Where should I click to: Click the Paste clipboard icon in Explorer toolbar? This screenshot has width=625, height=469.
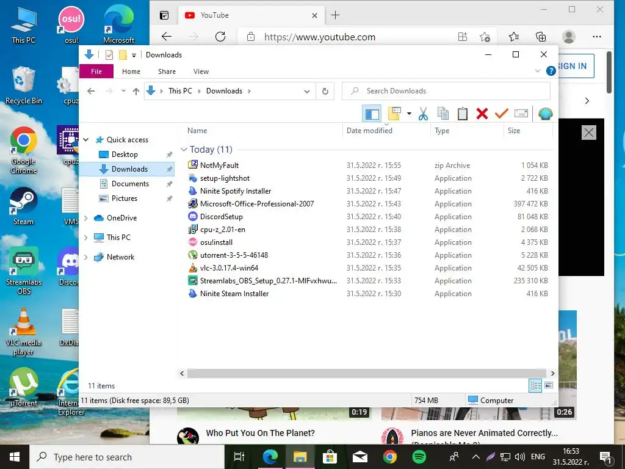point(463,114)
